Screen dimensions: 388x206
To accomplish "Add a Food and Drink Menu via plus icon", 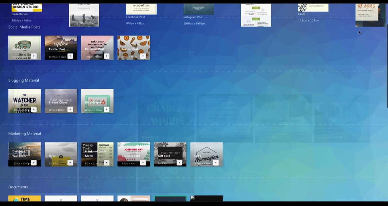I will (107, 163).
